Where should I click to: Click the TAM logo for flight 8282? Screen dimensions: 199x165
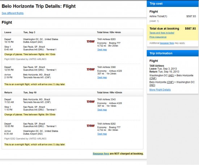click(90, 126)
